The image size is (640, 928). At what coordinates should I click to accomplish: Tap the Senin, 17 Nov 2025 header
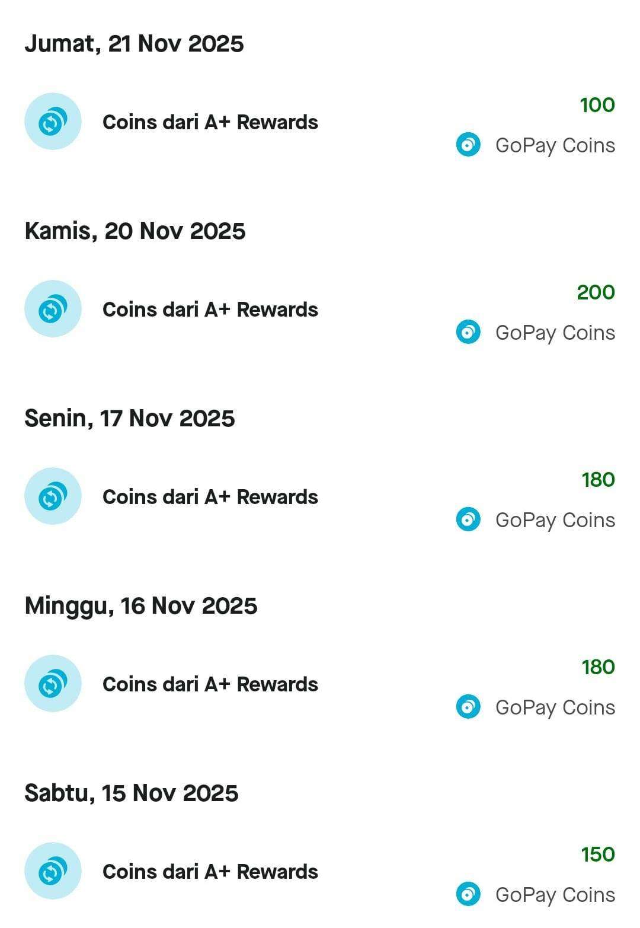pyautogui.click(x=130, y=419)
